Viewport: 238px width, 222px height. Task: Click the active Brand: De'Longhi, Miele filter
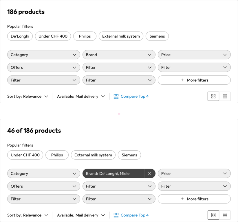113,173
